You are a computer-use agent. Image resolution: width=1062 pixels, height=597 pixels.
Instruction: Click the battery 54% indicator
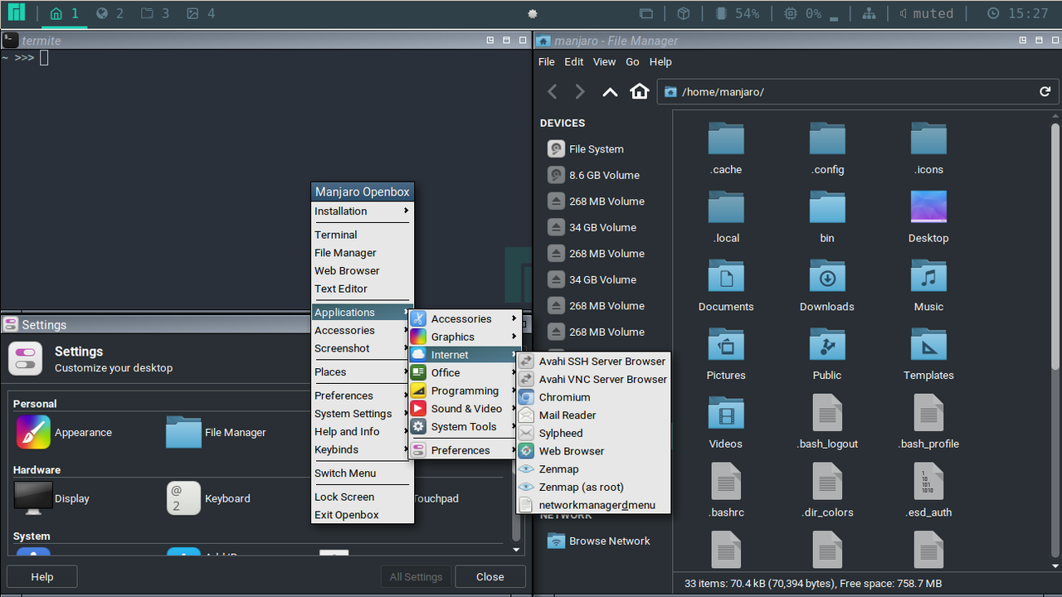pos(737,13)
